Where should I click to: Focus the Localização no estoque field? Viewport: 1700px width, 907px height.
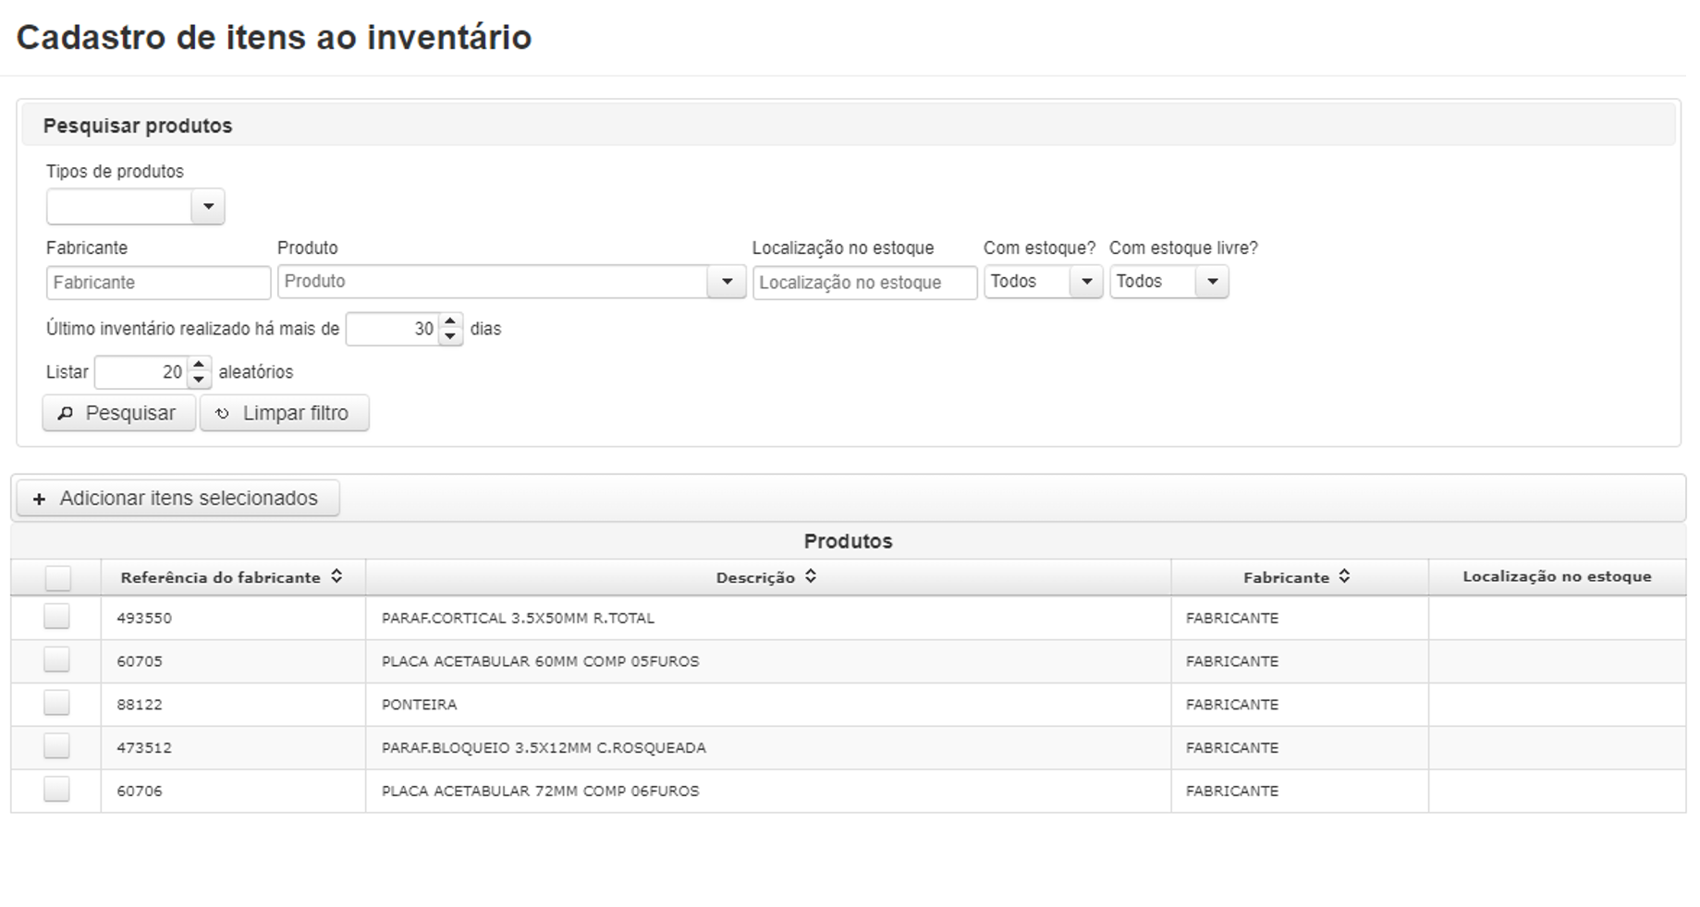coord(864,283)
